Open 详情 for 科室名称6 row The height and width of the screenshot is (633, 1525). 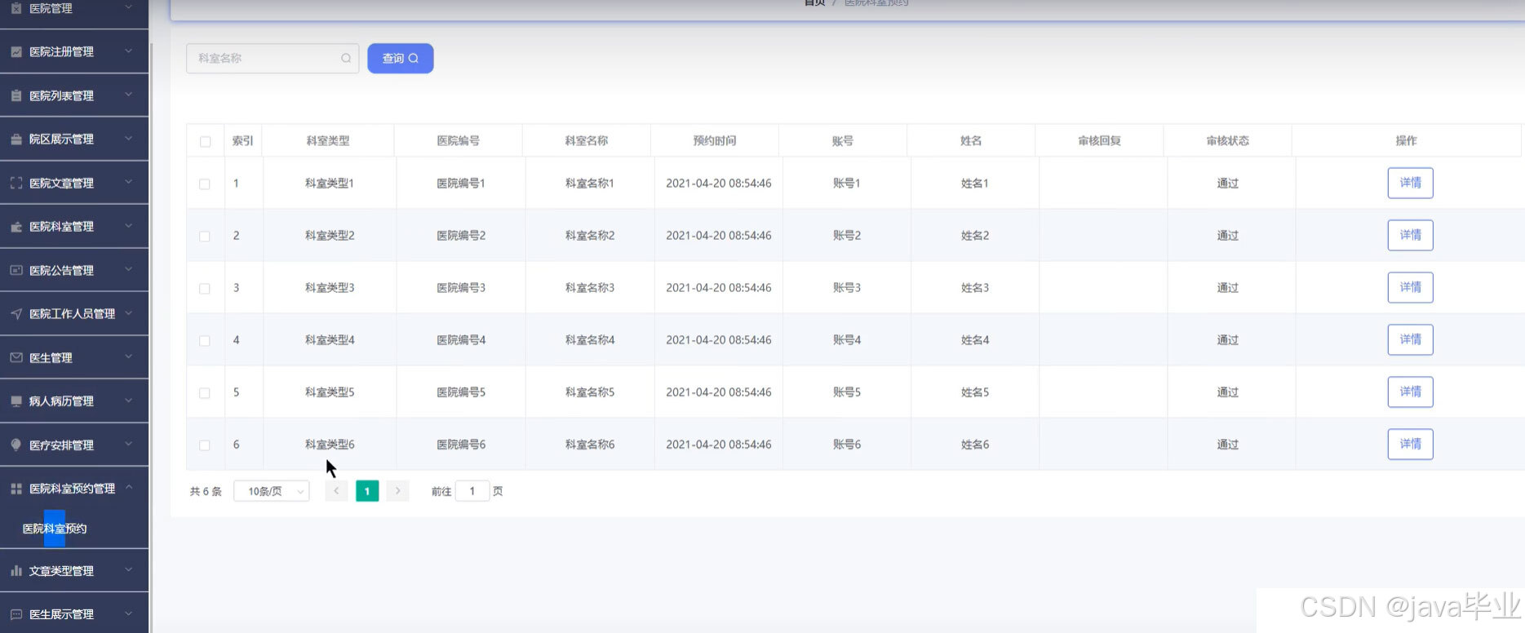coord(1410,444)
